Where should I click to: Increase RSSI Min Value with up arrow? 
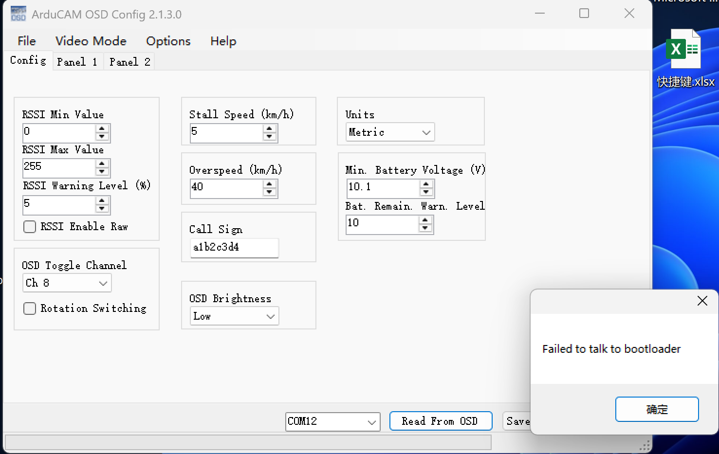tap(102, 129)
